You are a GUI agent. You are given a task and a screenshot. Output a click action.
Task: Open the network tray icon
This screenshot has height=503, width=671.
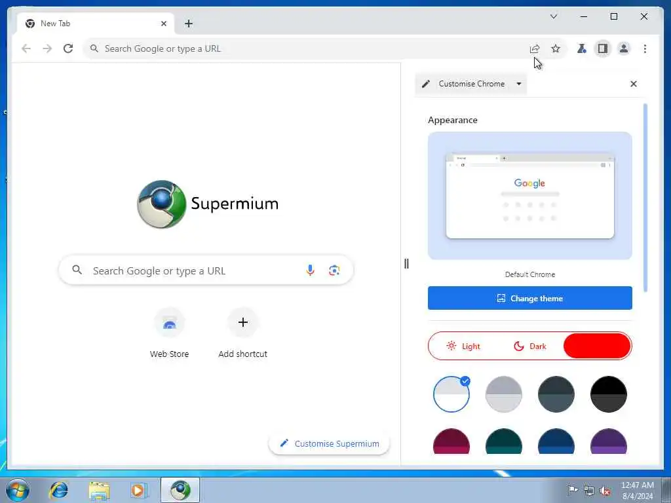(x=589, y=491)
